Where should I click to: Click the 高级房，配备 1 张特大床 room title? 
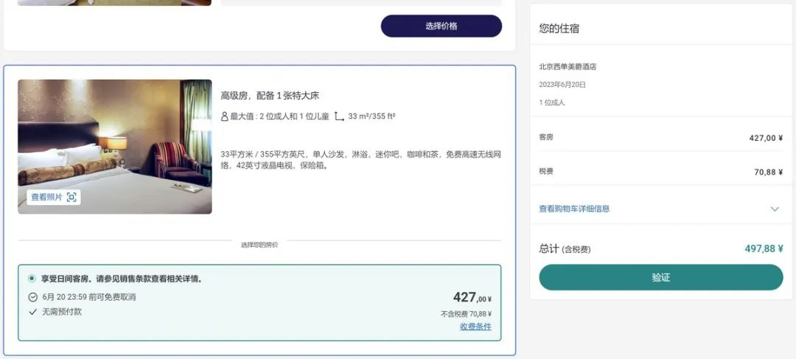coord(270,96)
